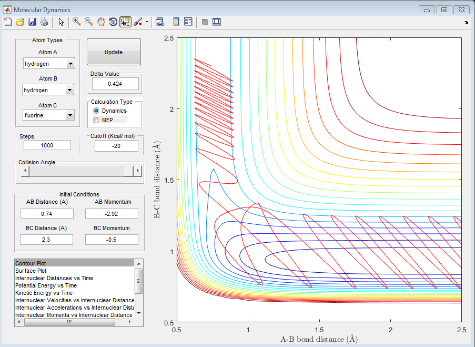Image resolution: width=475 pixels, height=347 pixels.
Task: Print the figure with printer icon
Action: 44,22
